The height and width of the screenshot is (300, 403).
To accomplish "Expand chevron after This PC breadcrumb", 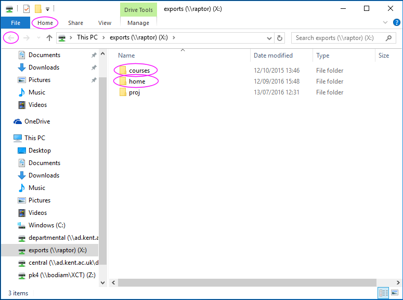I will (103, 37).
